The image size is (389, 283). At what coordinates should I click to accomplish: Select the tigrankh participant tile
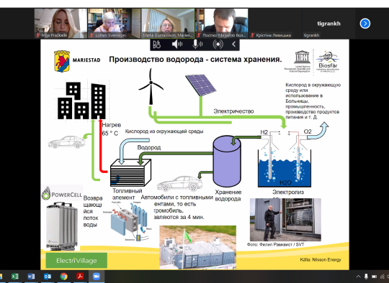[328, 23]
